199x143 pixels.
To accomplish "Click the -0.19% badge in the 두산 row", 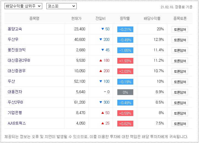I will pyautogui.click(x=125, y=82).
